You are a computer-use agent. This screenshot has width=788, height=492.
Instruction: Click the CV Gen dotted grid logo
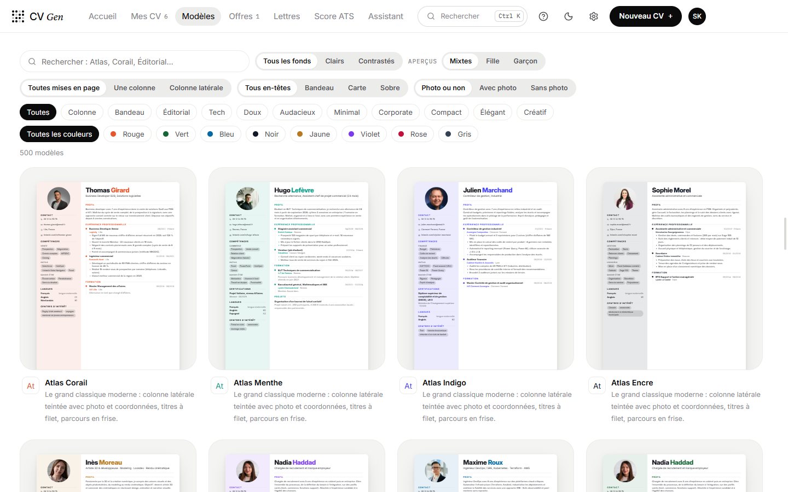point(18,16)
